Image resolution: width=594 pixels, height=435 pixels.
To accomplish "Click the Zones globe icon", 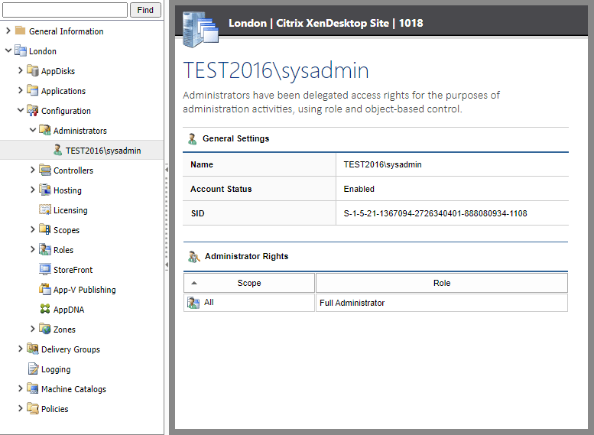I will pos(44,329).
